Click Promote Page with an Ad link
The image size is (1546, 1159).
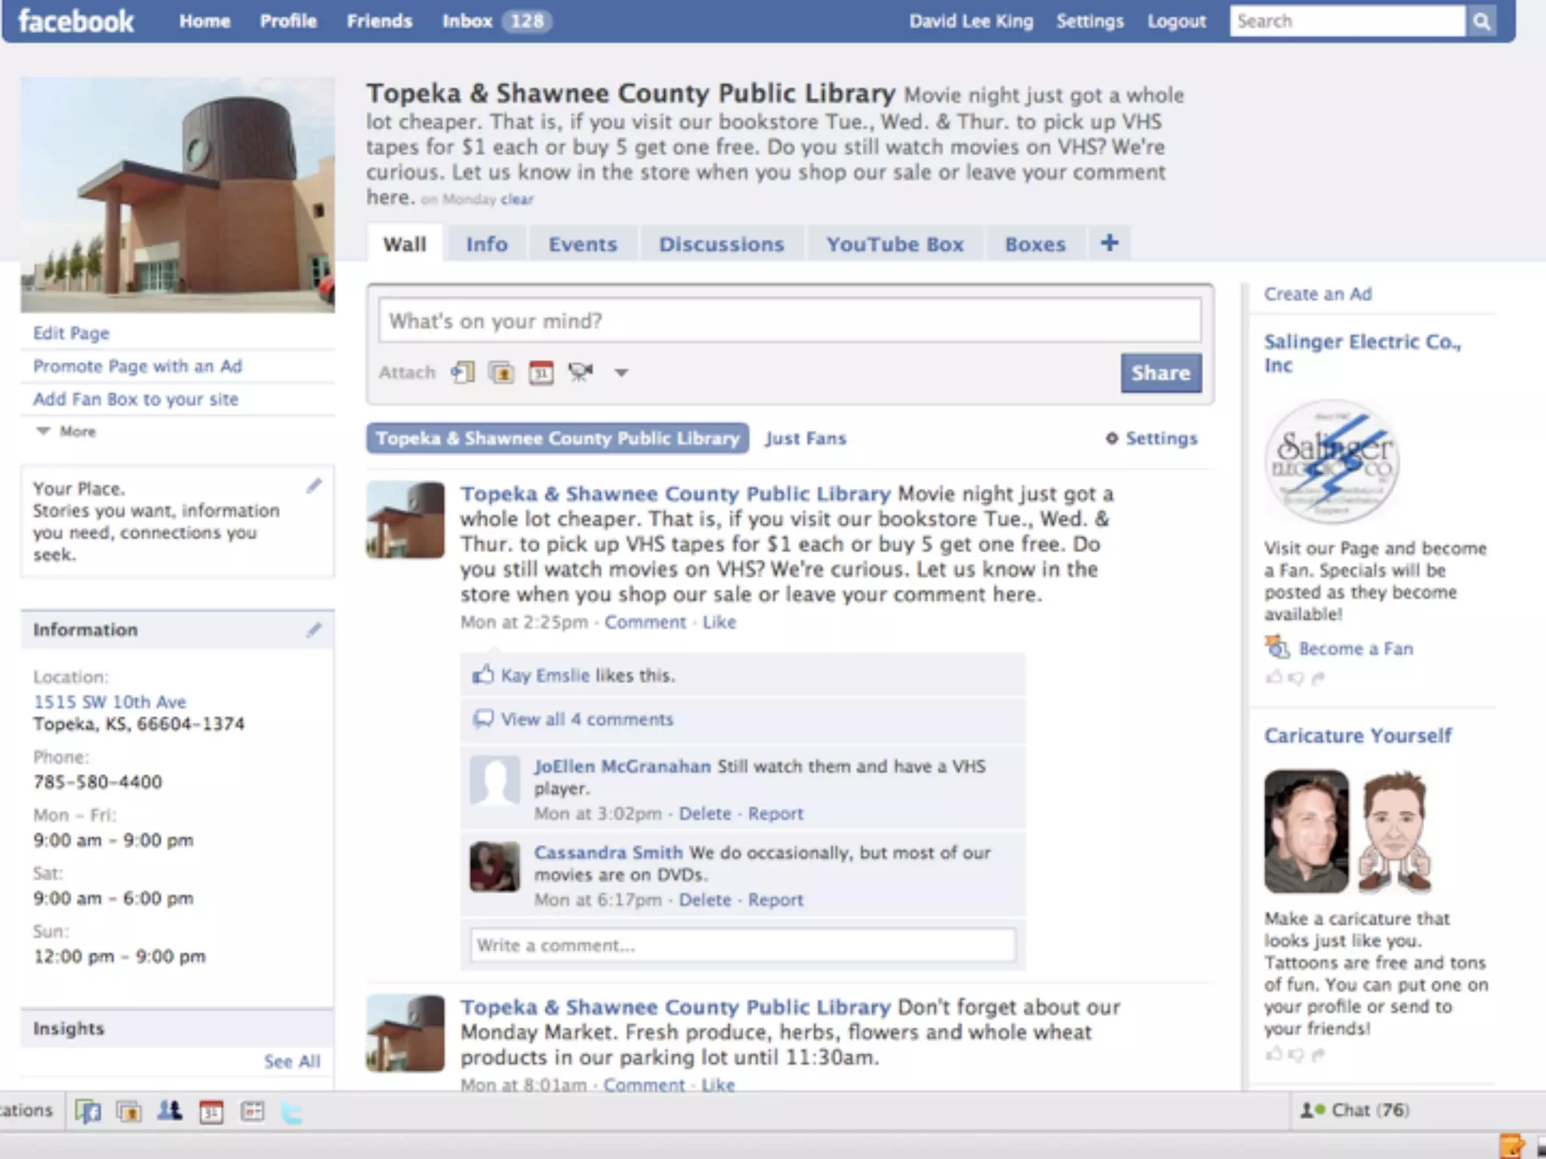coord(137,366)
